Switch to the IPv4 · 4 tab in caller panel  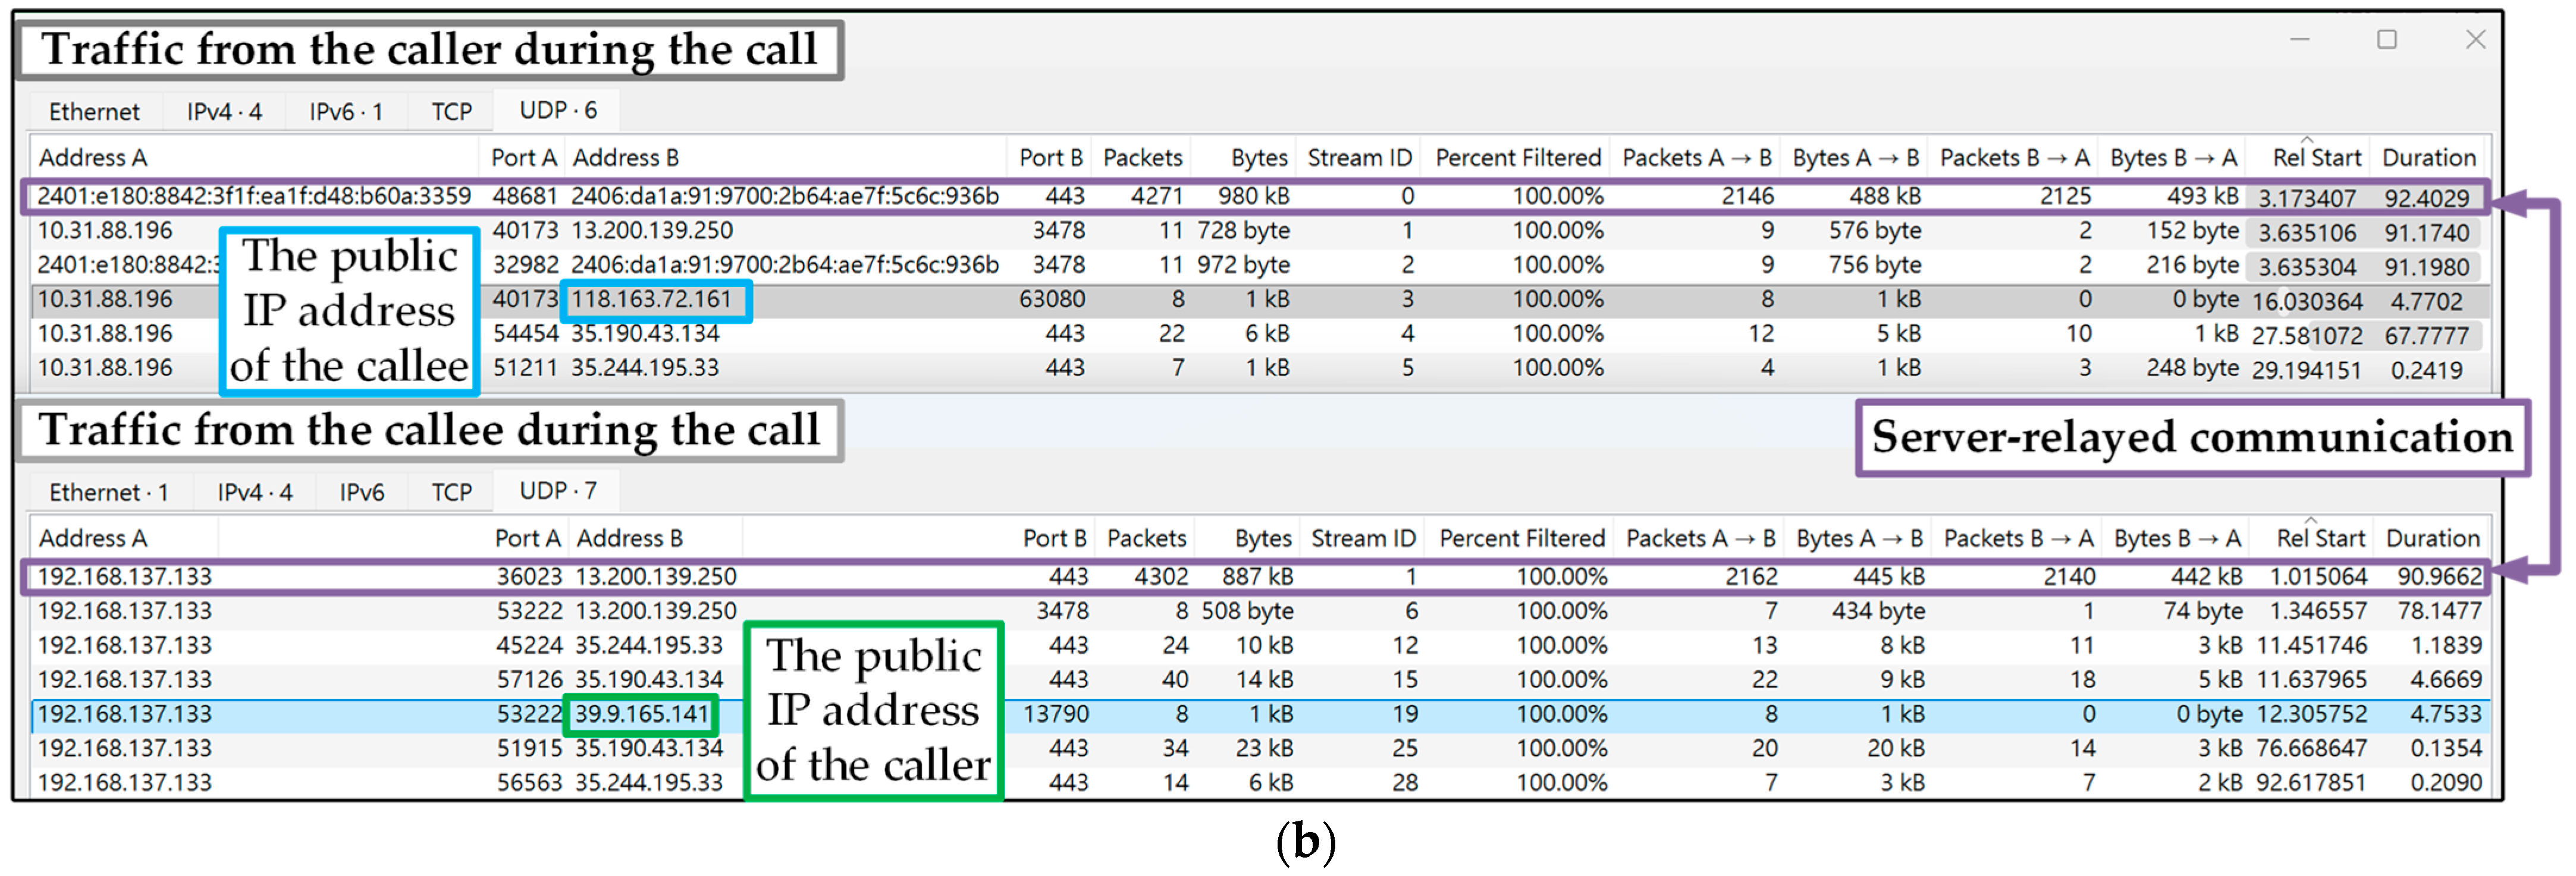(224, 112)
